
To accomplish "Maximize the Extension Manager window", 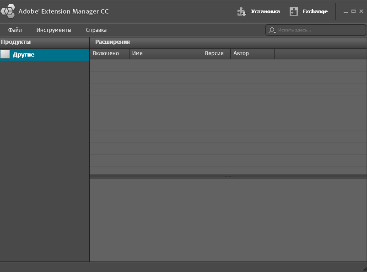I will [353, 11].
